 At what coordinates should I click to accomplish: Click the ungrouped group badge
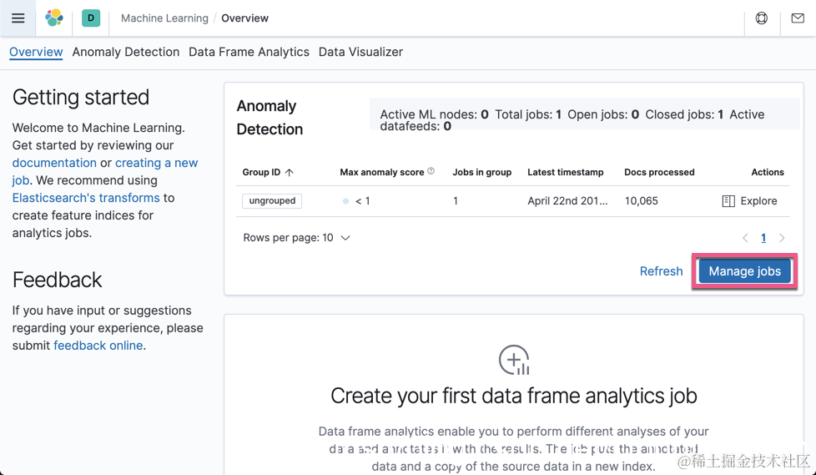coord(272,201)
